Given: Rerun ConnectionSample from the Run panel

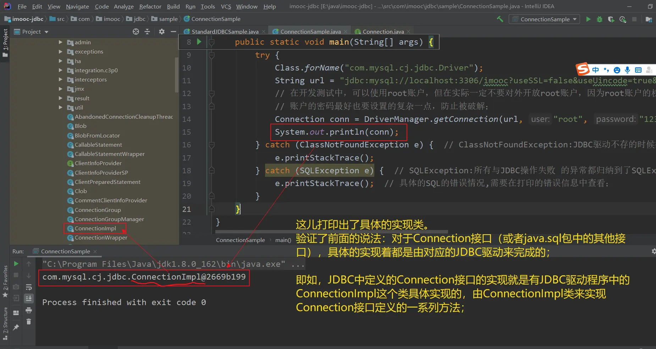Looking at the screenshot, I should click(16, 264).
